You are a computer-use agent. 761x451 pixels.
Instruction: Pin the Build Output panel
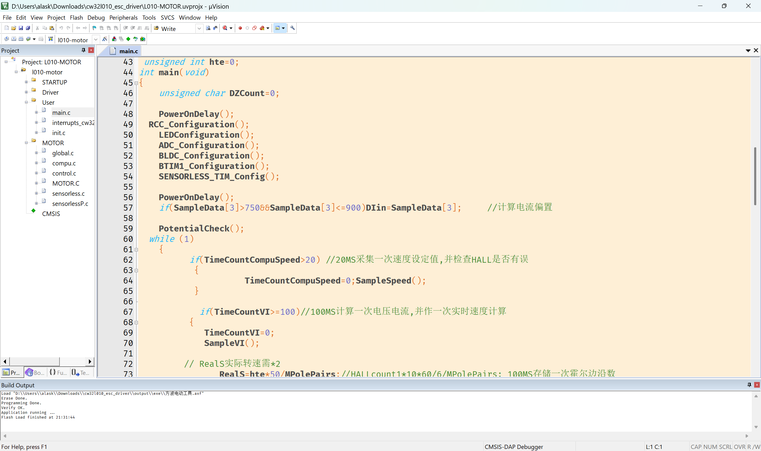tap(749, 385)
